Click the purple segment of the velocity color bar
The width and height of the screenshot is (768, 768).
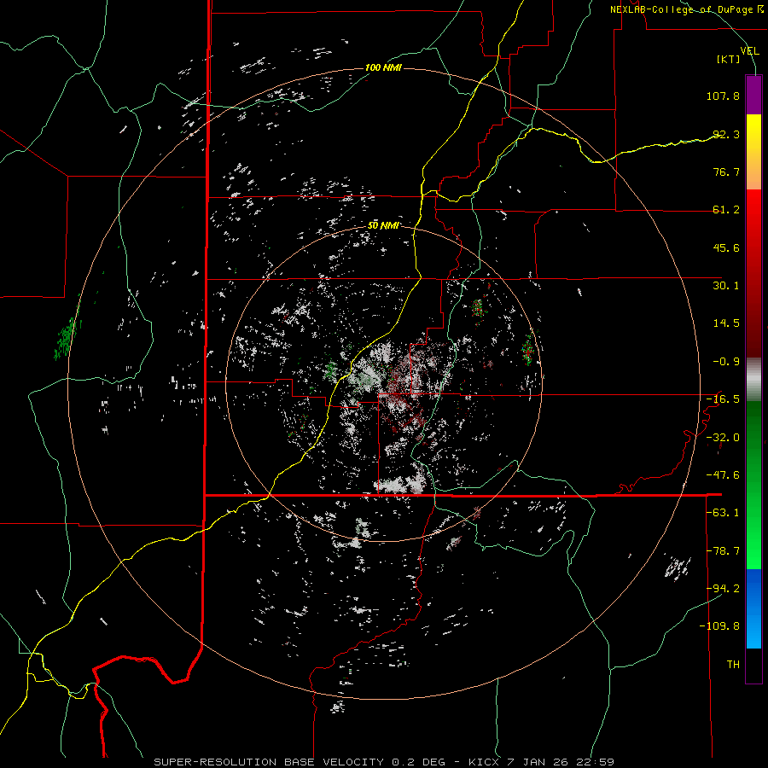[753, 95]
